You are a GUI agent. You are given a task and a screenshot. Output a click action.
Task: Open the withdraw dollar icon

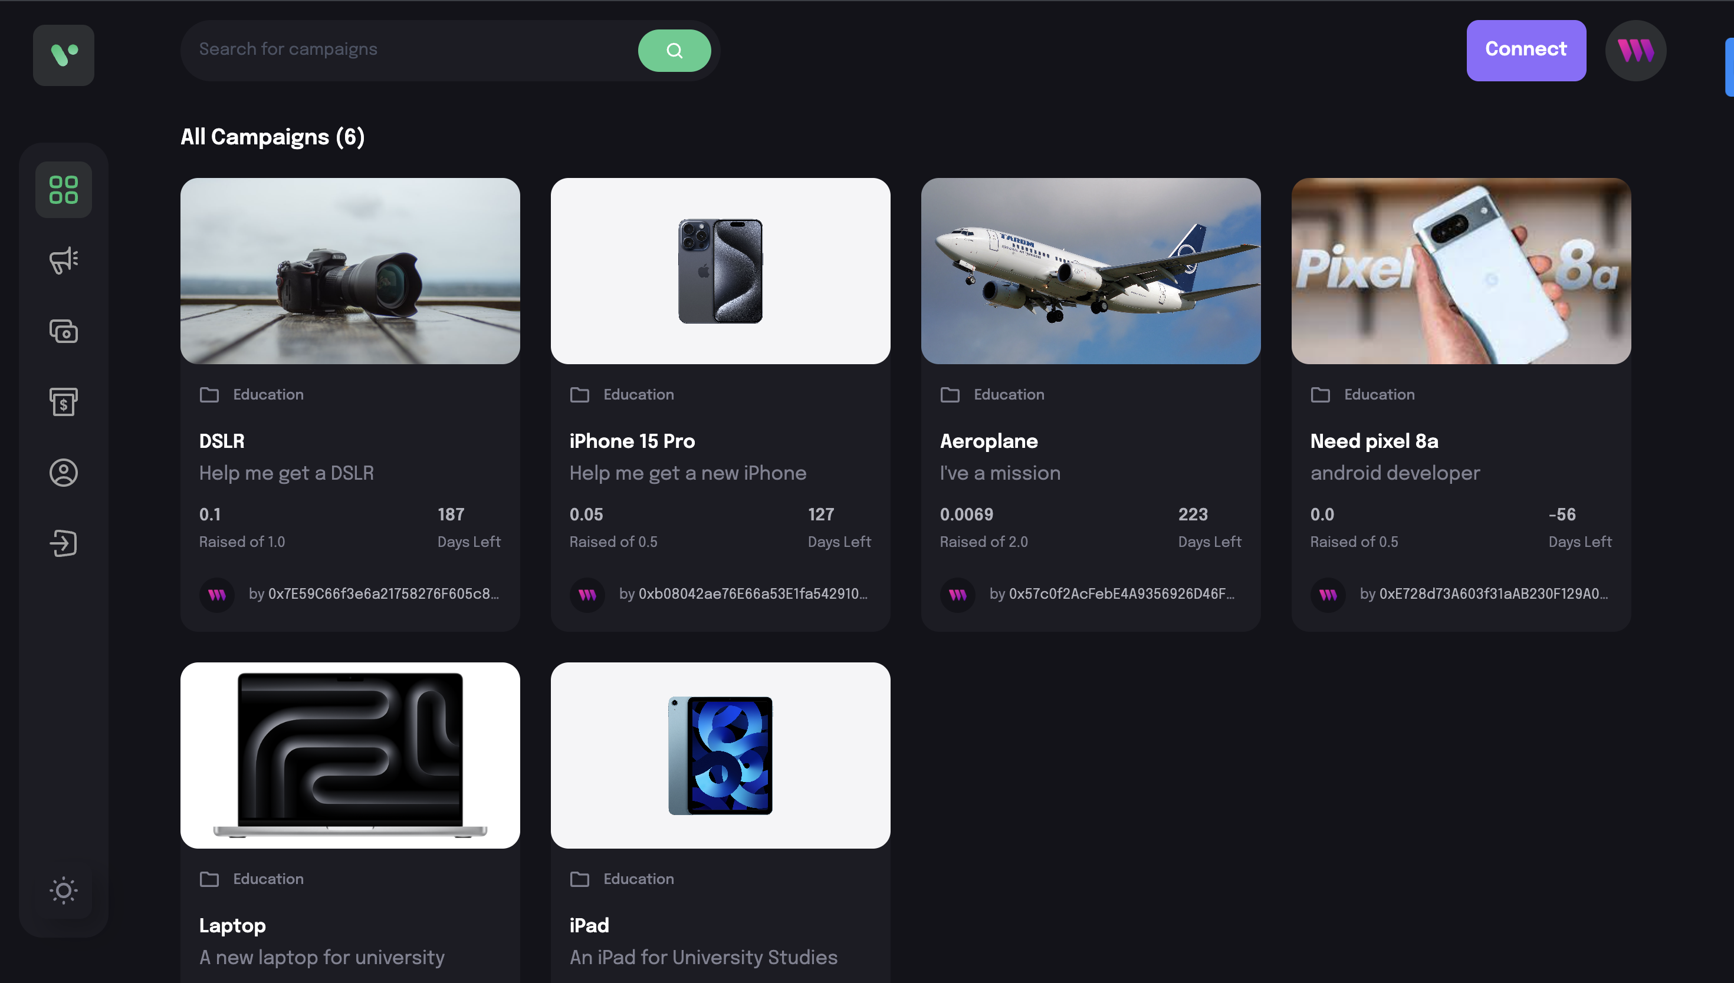pyautogui.click(x=64, y=402)
